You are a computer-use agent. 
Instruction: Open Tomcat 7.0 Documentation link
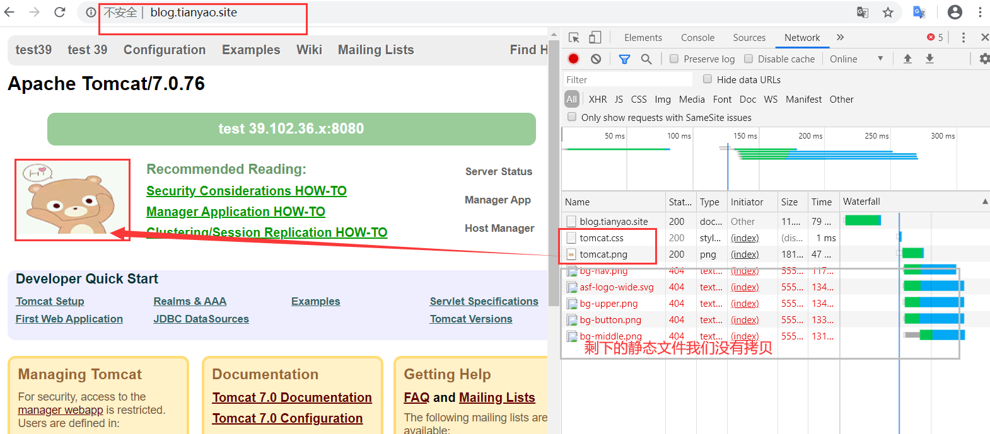point(292,397)
